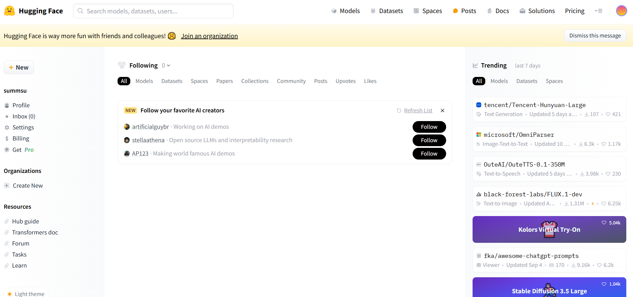Open Learn resource link
The height and width of the screenshot is (297, 633).
19,266
